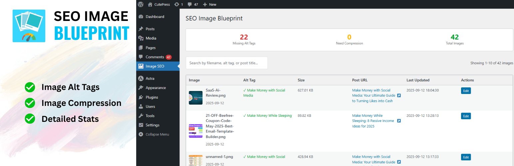Open the Media library menu
Image resolution: width=514 pixels, height=166 pixels.
(151, 38)
